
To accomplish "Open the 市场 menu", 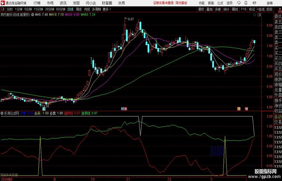I will tap(50, 3).
